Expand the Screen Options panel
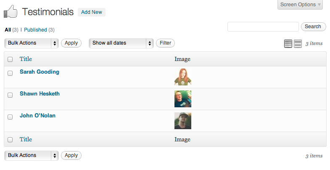This screenshot has height=170, width=330. [300, 5]
